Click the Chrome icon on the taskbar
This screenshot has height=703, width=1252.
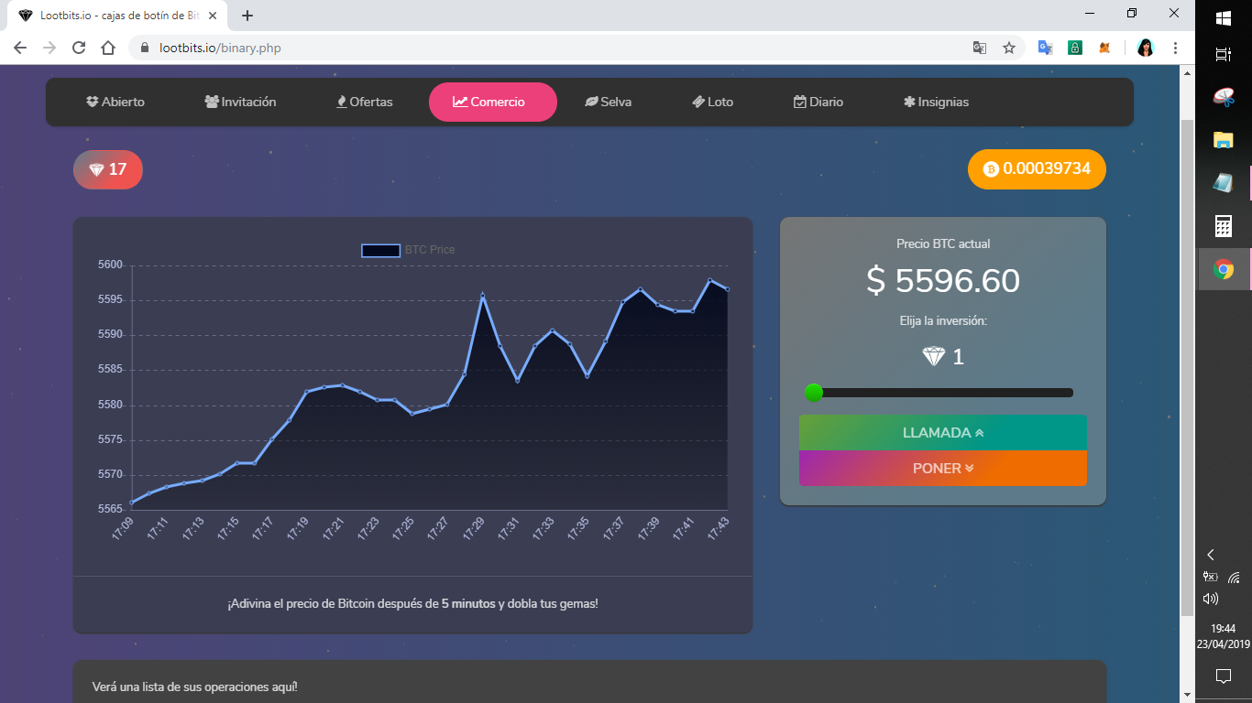click(1223, 269)
